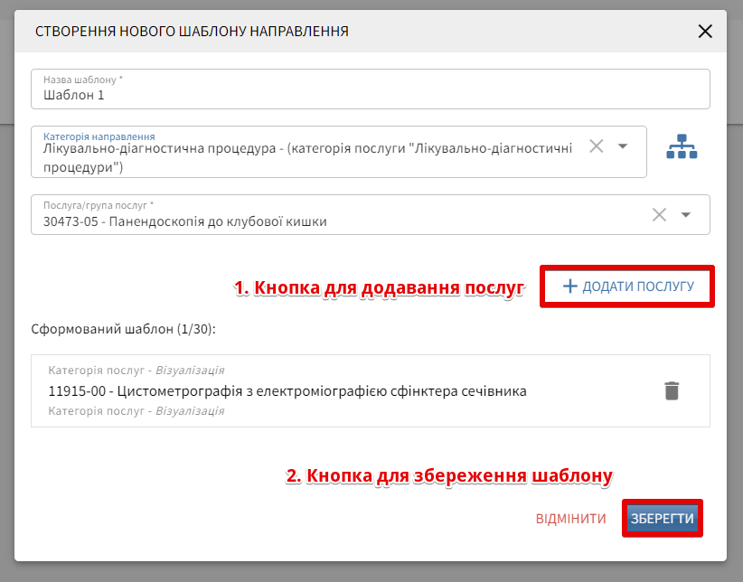The width and height of the screenshot is (743, 582).
Task: Click the top Категорія послуг - Візуалізація label
Action: coord(136,371)
